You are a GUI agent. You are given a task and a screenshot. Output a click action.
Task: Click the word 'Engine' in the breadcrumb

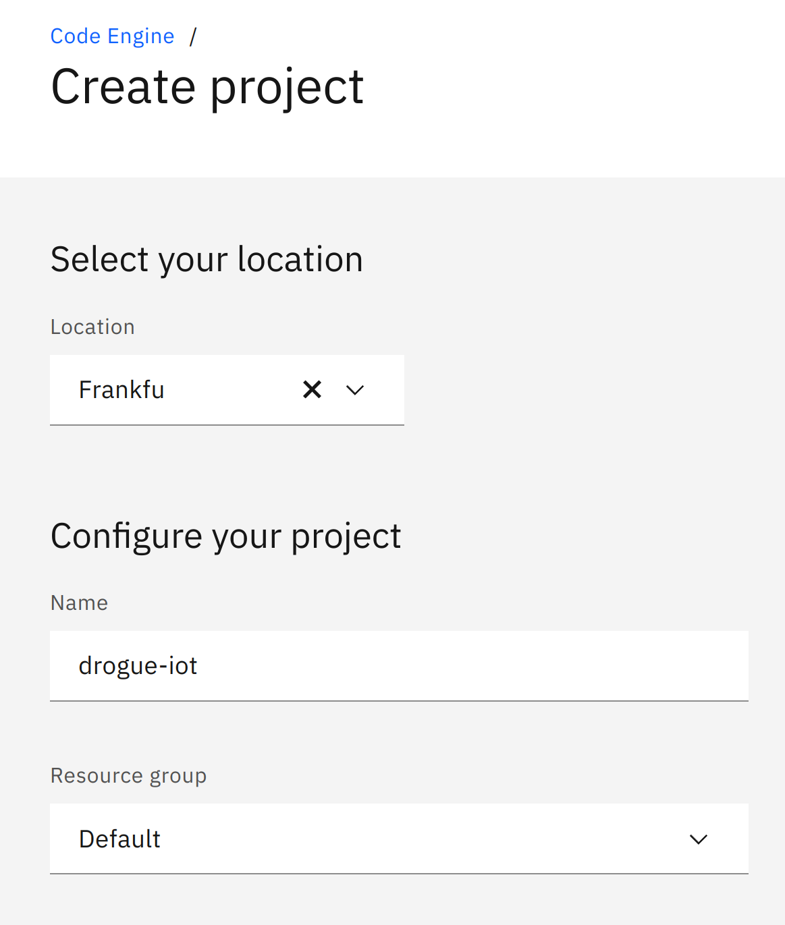(140, 36)
